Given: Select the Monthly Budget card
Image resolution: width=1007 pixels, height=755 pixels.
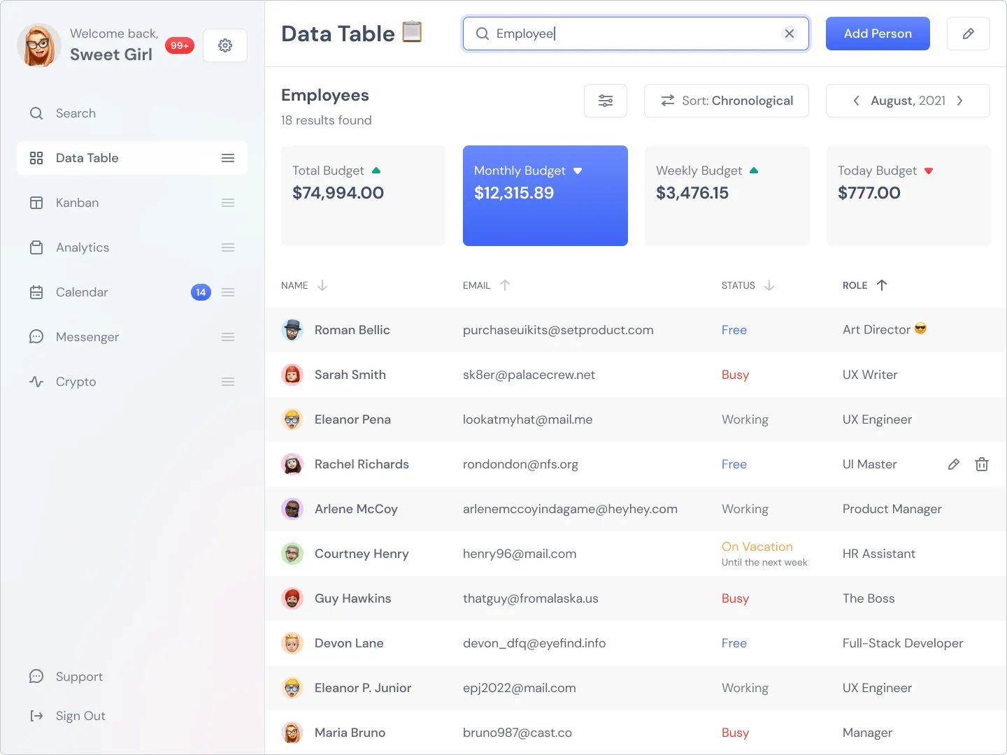Looking at the screenshot, I should pyautogui.click(x=545, y=196).
